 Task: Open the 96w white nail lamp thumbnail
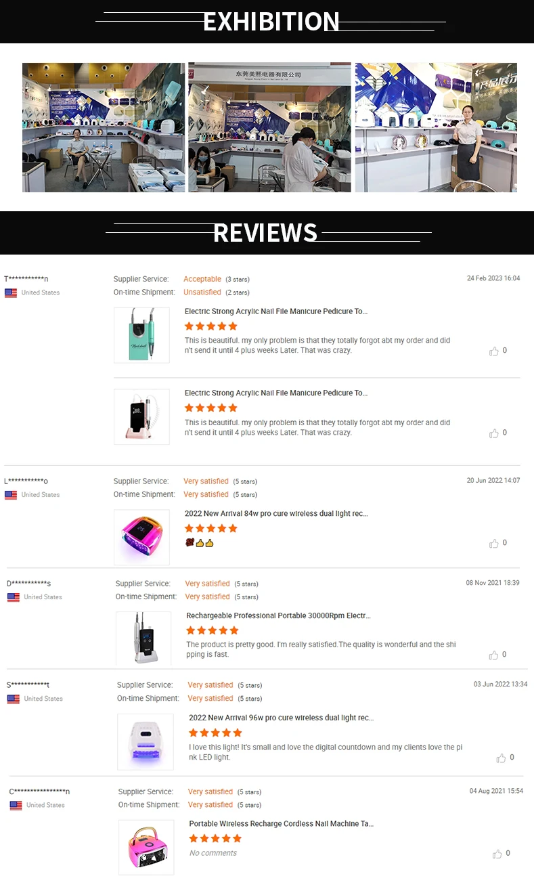click(146, 741)
